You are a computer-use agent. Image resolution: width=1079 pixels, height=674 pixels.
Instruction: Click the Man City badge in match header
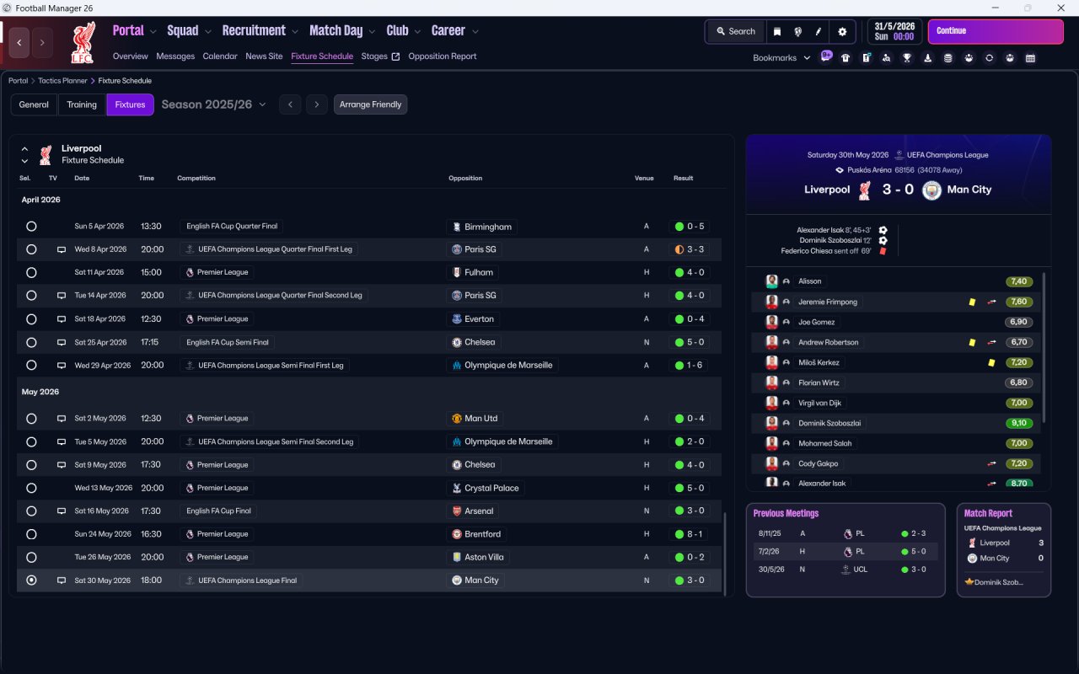coord(931,190)
